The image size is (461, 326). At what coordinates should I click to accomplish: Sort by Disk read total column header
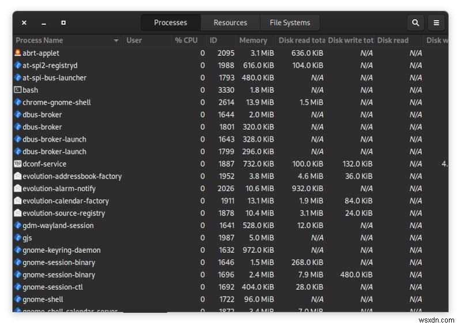click(301, 40)
